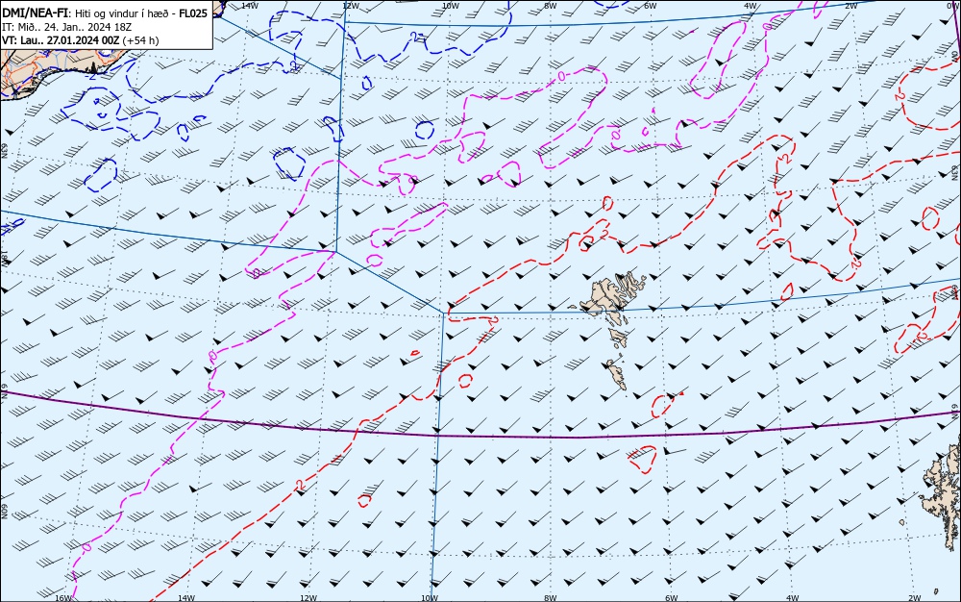Click the '2W' longitude label on bottom edge

tap(915, 598)
